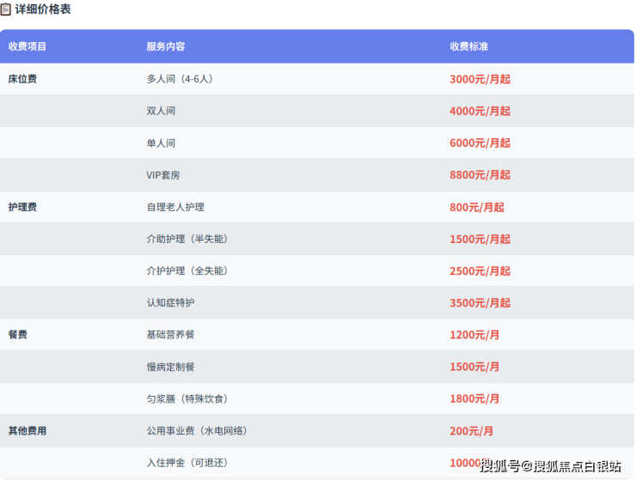Select the 单人间 service cell

pos(161,143)
